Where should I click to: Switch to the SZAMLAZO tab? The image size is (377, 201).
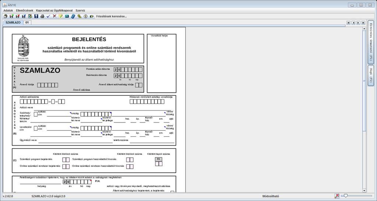[x=13, y=22]
